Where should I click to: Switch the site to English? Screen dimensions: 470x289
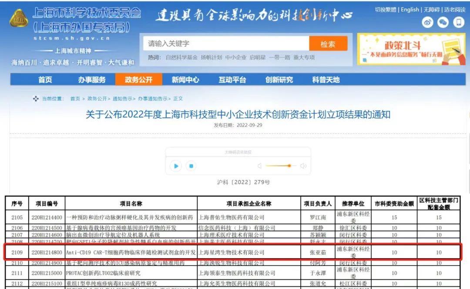[x=410, y=10]
